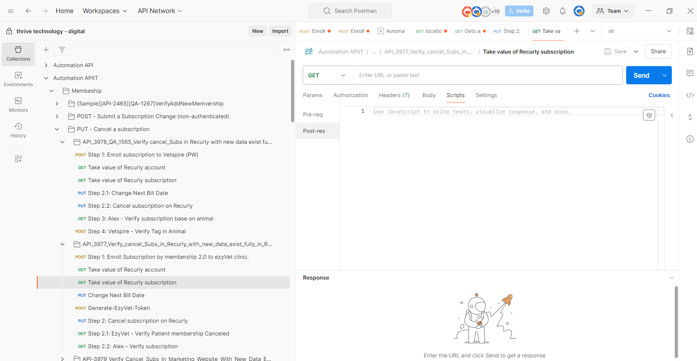
Task: Open the Monitors sidebar panel
Action: click(18, 105)
